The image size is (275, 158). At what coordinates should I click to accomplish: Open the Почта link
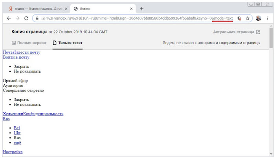pos(8,52)
